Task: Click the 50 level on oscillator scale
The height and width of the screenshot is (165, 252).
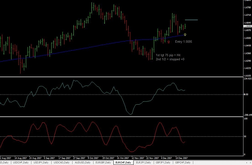Action: coord(245,136)
